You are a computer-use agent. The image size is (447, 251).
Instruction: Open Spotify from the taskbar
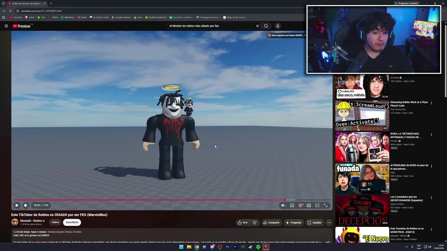point(258,247)
